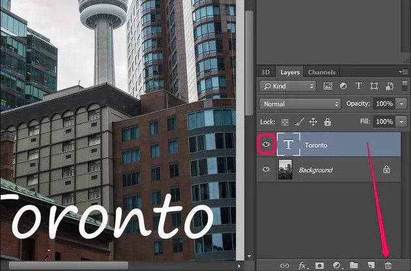Toggle the layer filtering switch
411x271 pixels.
404,86
